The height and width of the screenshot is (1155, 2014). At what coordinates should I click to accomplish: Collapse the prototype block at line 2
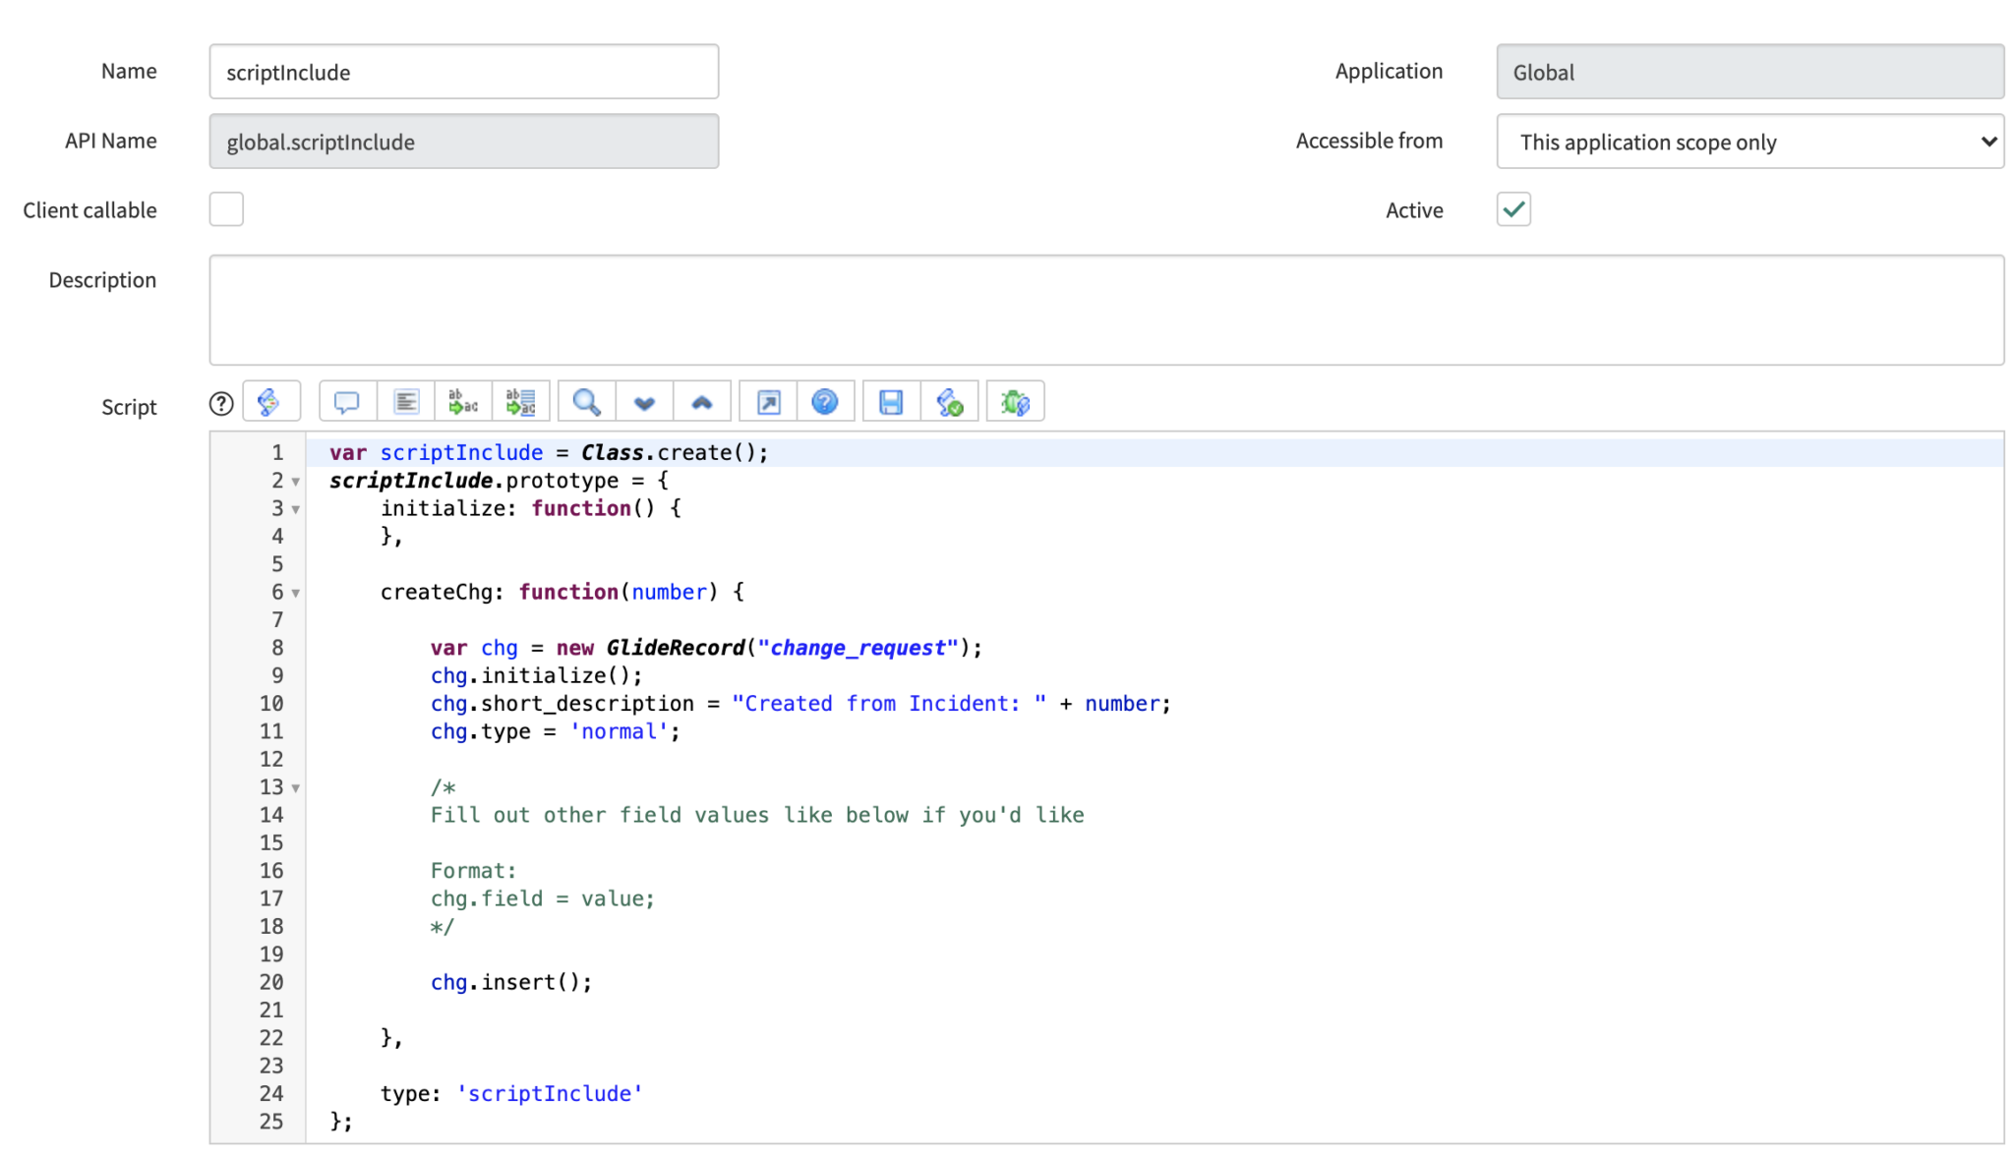tap(296, 482)
